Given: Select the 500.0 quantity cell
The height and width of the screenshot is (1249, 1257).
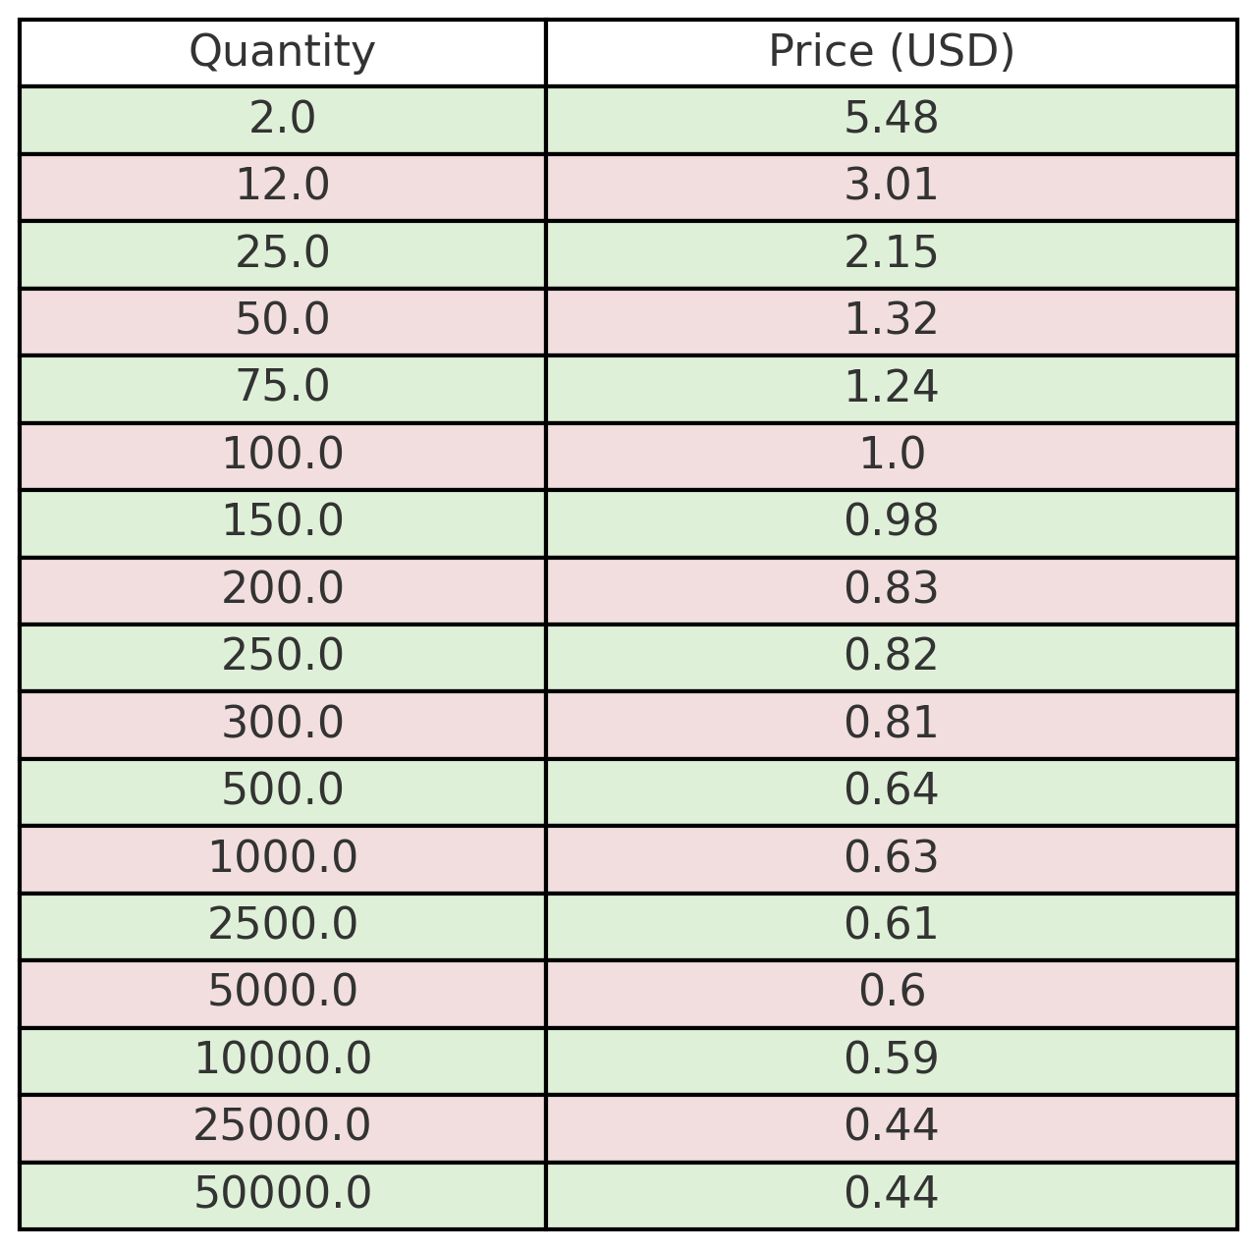Looking at the screenshot, I should tap(283, 792).
